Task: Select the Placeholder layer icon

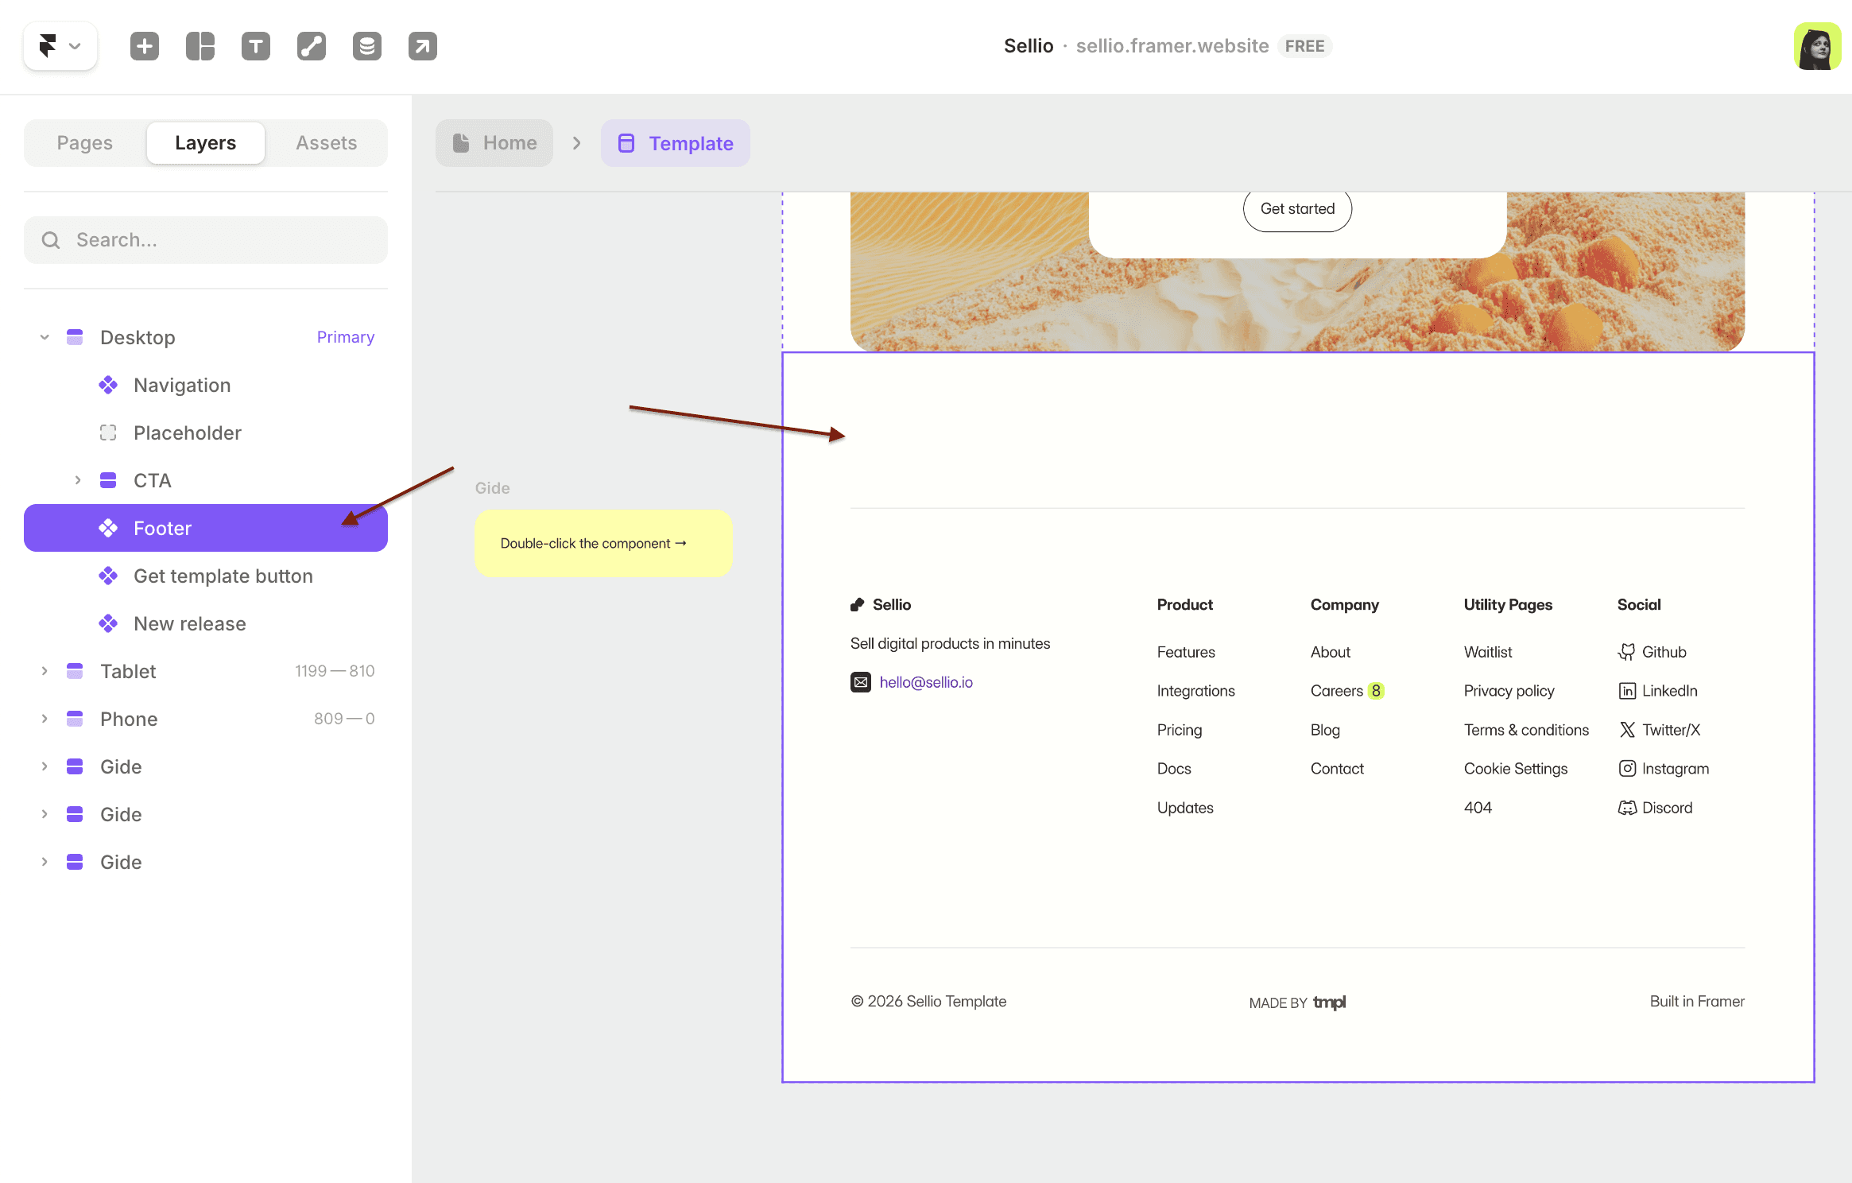Action: coord(108,432)
